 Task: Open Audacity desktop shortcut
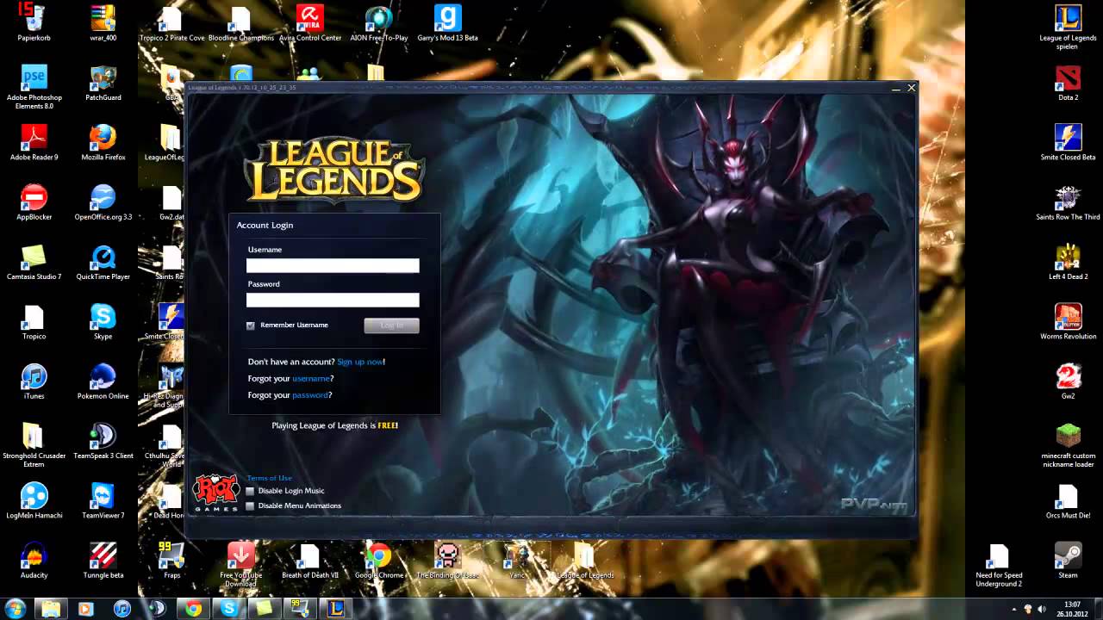pyautogui.click(x=34, y=560)
